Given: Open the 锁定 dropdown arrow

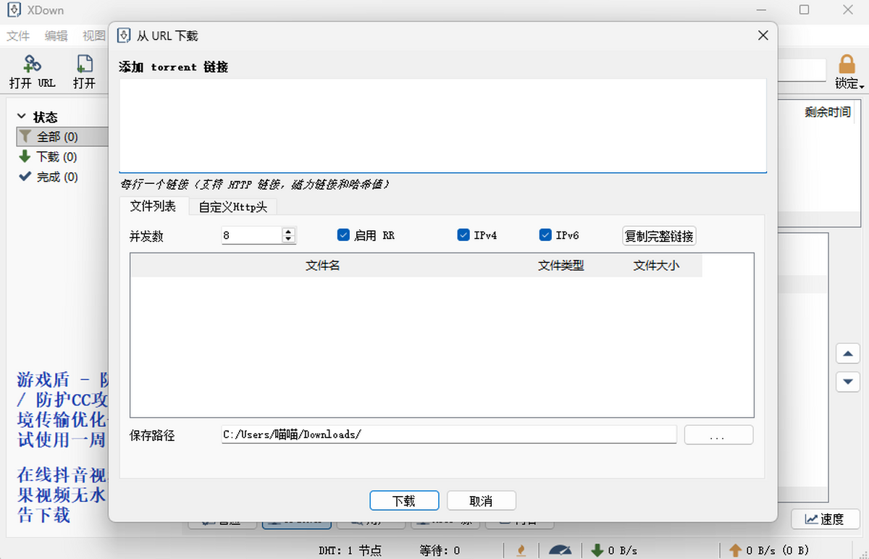Looking at the screenshot, I should pyautogui.click(x=862, y=86).
